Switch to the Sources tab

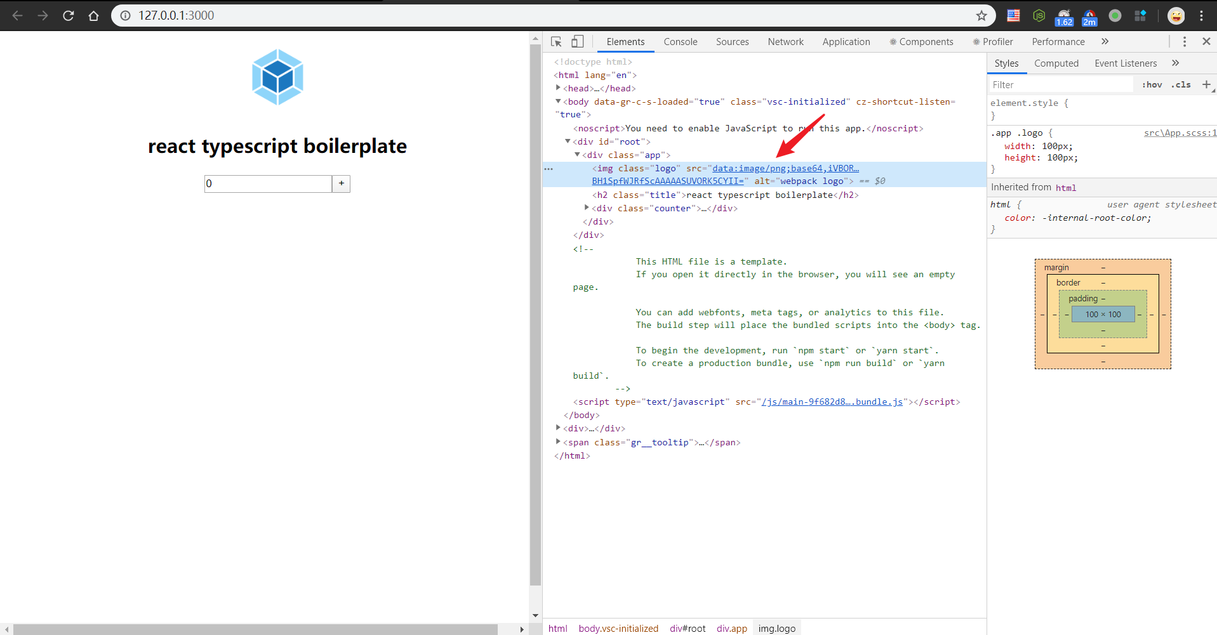733,42
